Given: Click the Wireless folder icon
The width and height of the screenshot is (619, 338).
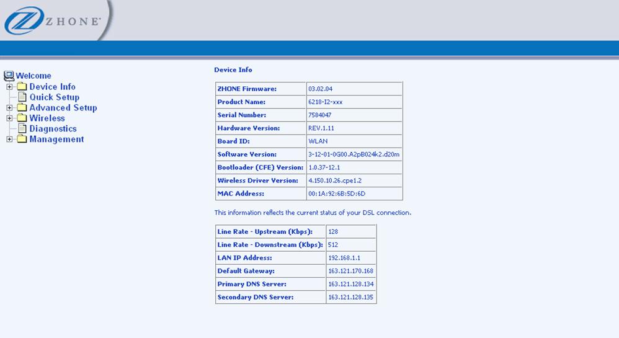Looking at the screenshot, I should coord(22,118).
